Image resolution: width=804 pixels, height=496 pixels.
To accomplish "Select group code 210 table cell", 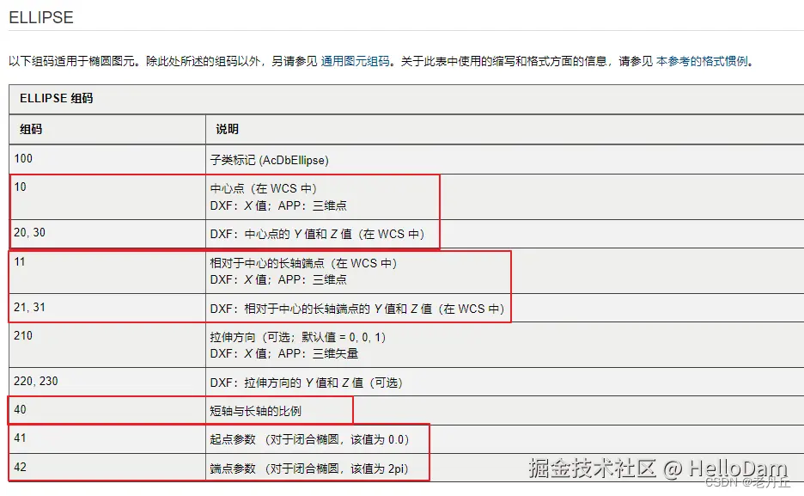I will pyautogui.click(x=23, y=336).
